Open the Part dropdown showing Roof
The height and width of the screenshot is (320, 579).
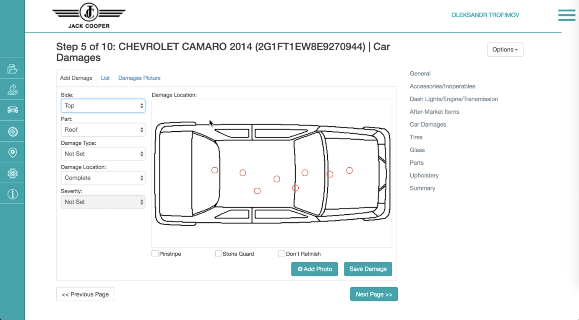pyautogui.click(x=103, y=130)
